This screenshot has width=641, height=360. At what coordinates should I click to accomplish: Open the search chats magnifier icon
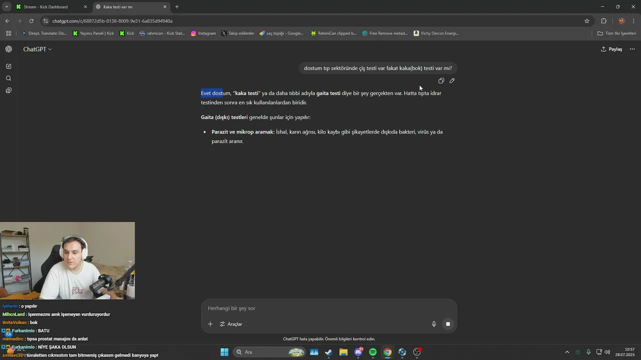(x=9, y=78)
